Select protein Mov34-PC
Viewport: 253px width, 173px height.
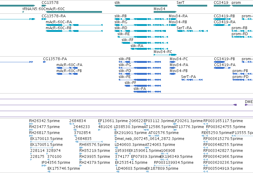point(172,62)
